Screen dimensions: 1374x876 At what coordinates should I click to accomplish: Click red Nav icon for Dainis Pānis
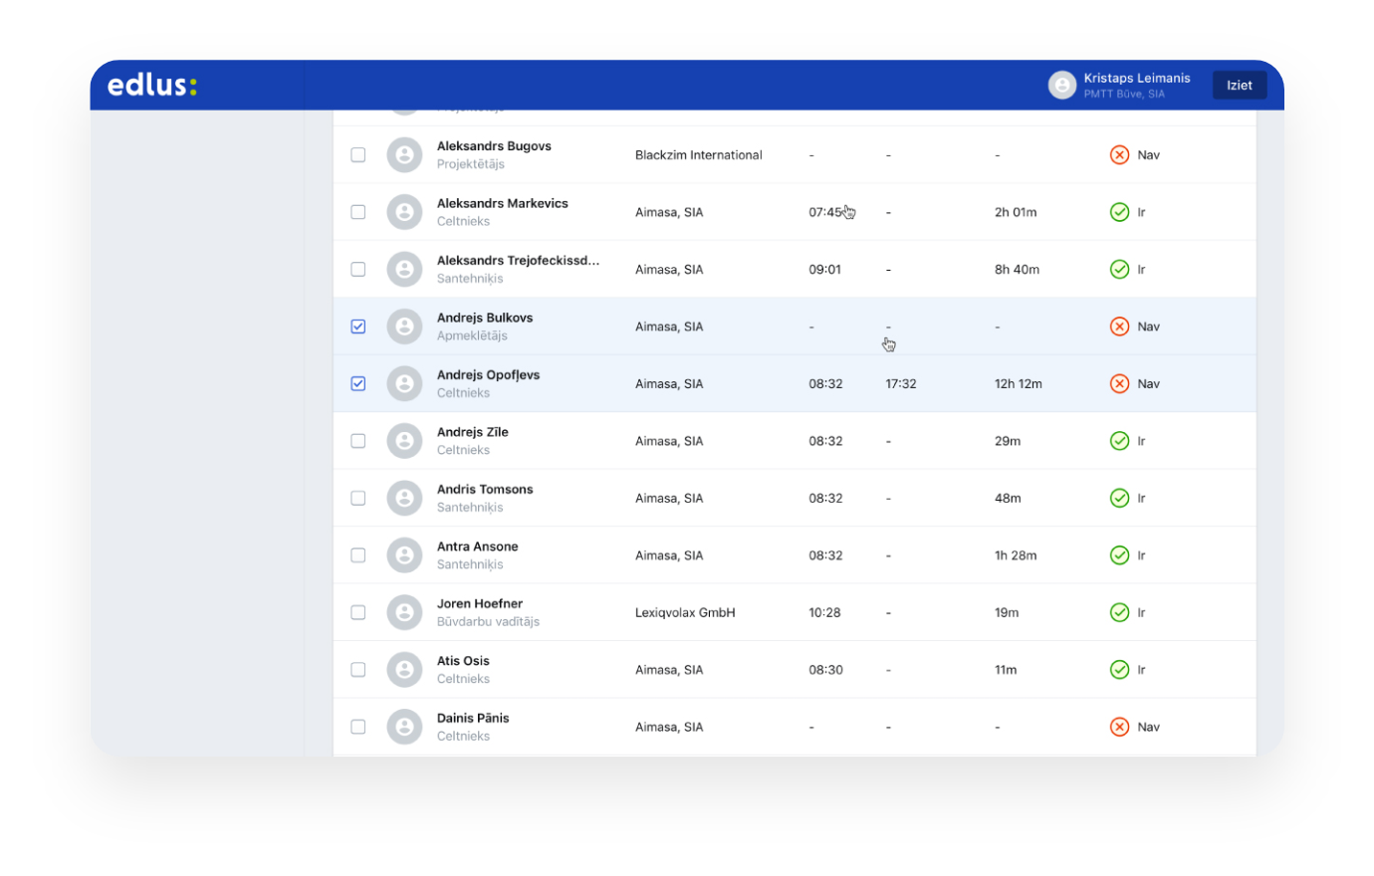(1119, 728)
